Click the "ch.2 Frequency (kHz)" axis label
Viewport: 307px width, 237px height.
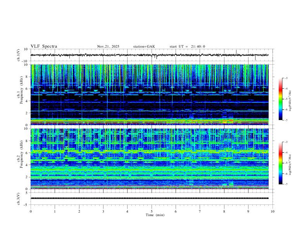pyautogui.click(x=20, y=154)
